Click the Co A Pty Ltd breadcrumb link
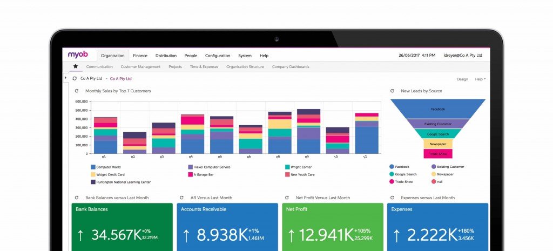 point(120,79)
